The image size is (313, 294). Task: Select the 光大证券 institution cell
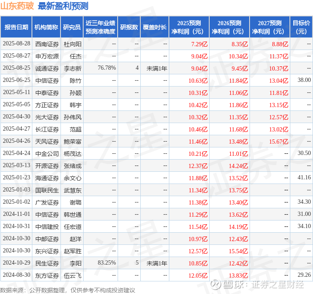[x=47, y=117]
